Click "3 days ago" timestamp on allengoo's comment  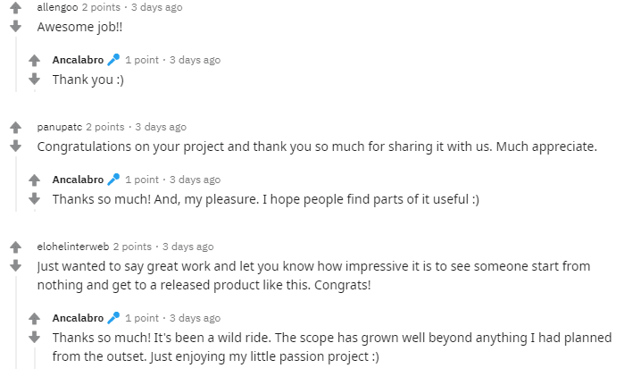155,7
